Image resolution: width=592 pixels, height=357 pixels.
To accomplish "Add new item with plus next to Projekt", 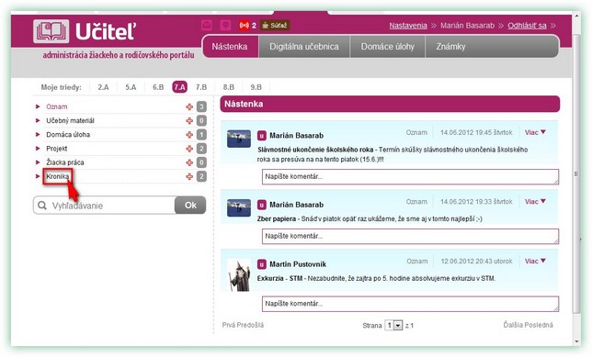I will (189, 149).
